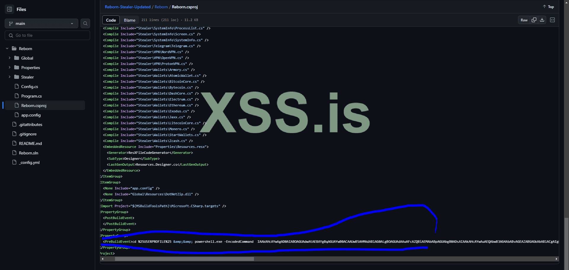569x270 pixels.
Task: Focus the Go to file input
Action: click(47, 35)
